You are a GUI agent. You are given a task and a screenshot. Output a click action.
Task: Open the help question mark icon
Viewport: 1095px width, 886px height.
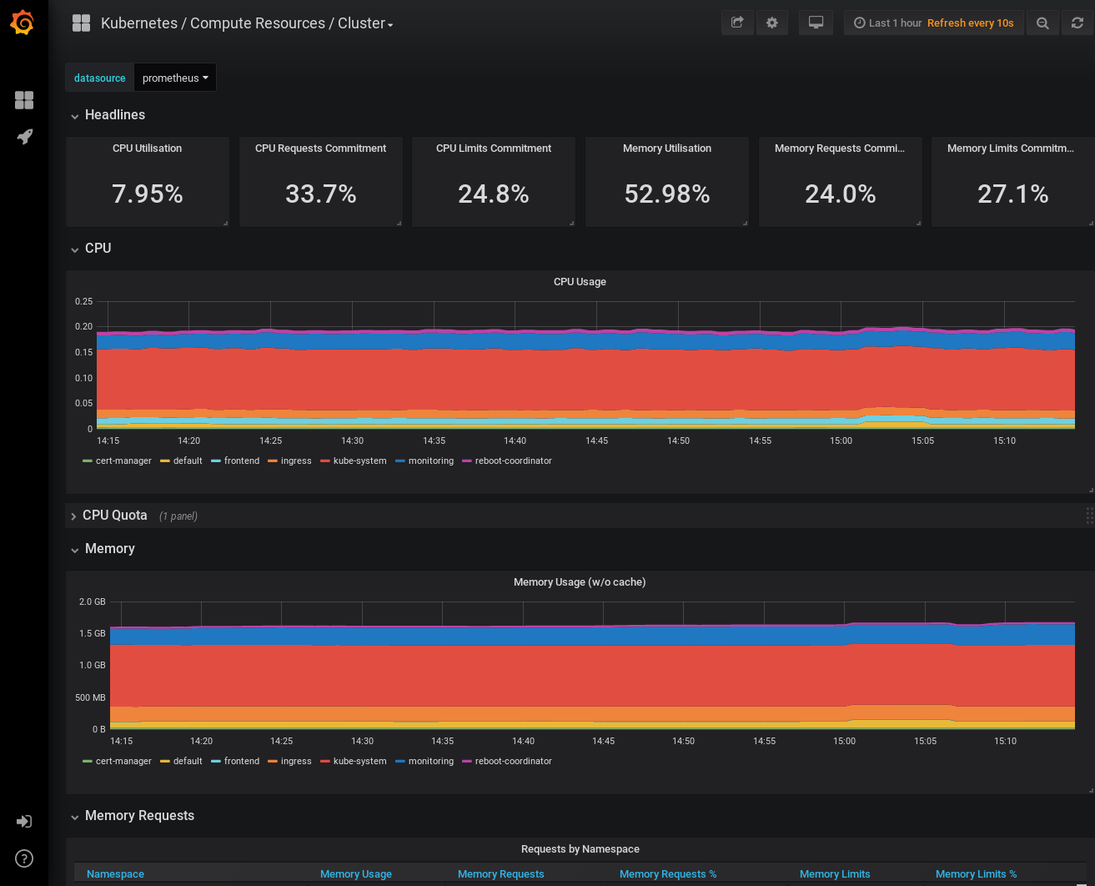(x=24, y=858)
